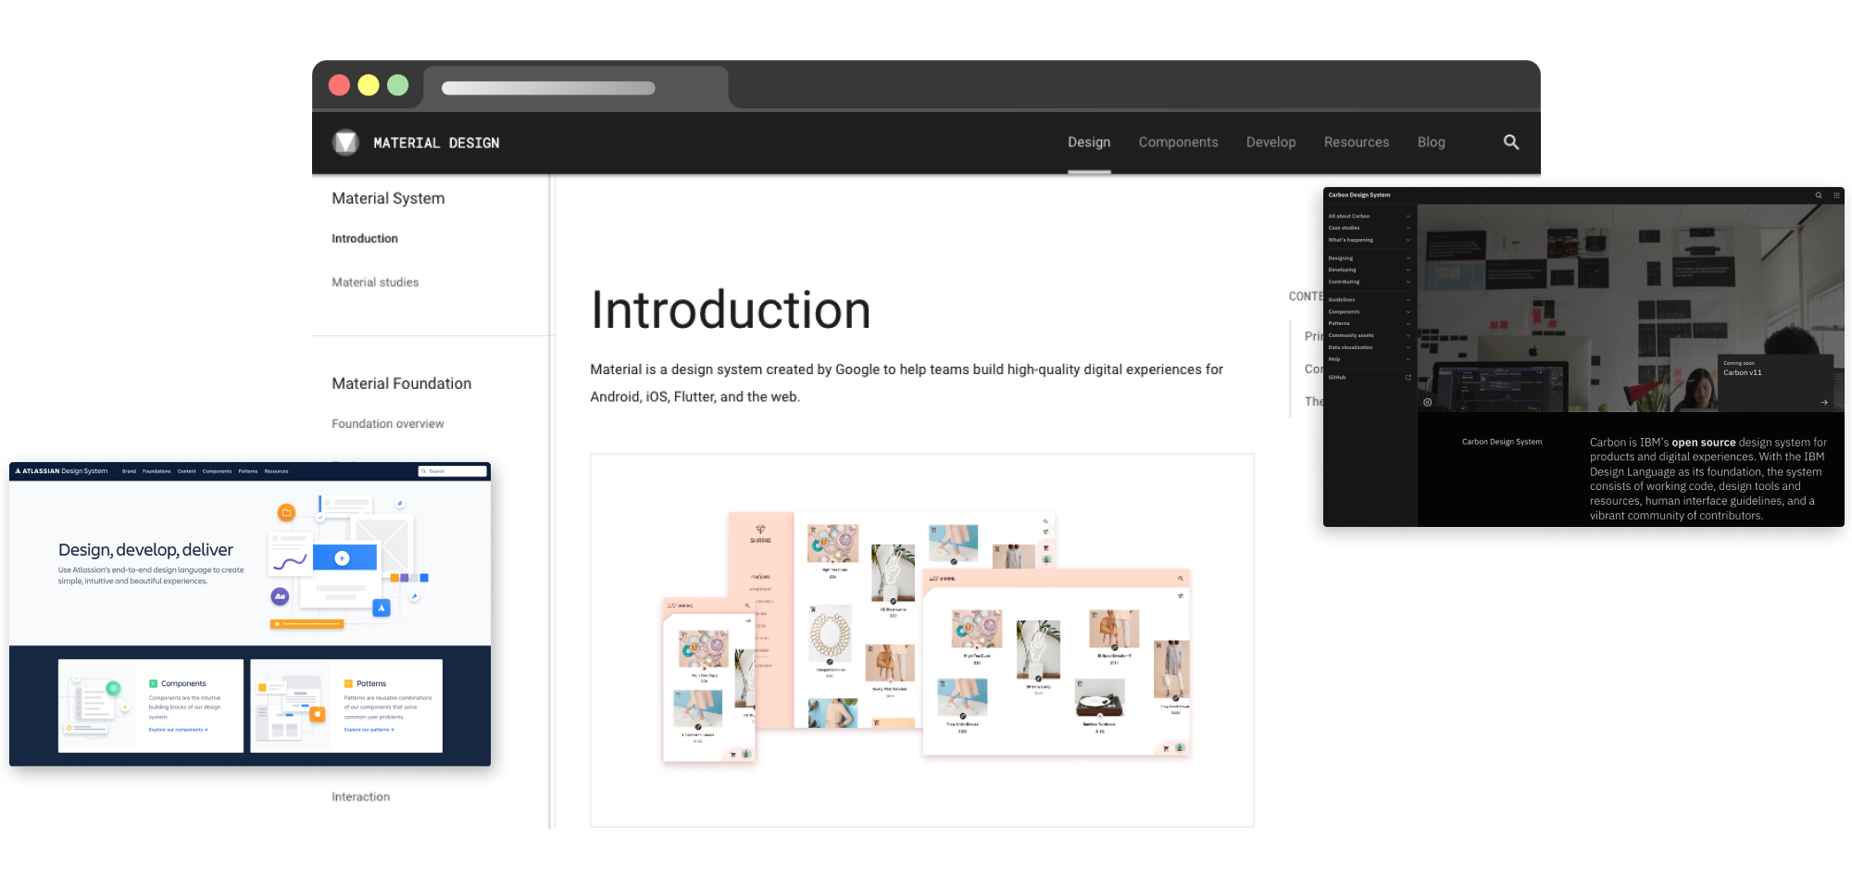Open Resources tab in Material header

1357,142
